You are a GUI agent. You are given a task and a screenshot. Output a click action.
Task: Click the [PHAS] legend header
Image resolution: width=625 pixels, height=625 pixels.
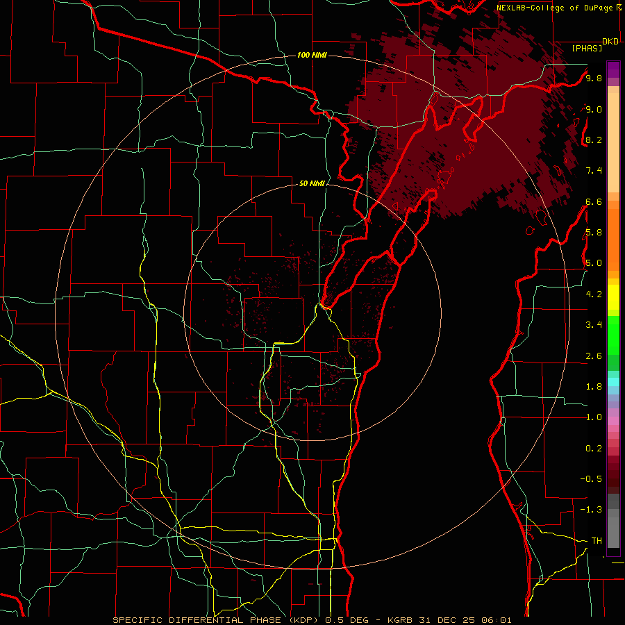click(587, 48)
